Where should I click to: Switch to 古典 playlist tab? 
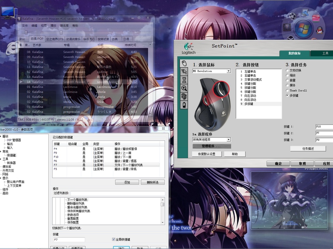[x=115, y=39]
